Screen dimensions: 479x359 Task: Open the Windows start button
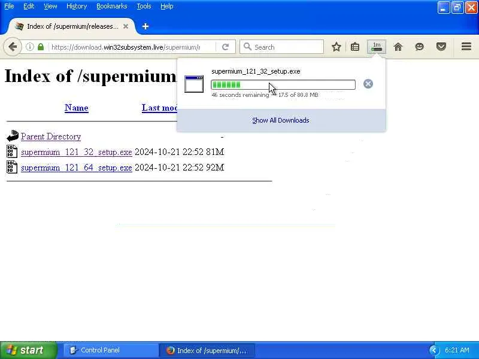pyautogui.click(x=29, y=350)
